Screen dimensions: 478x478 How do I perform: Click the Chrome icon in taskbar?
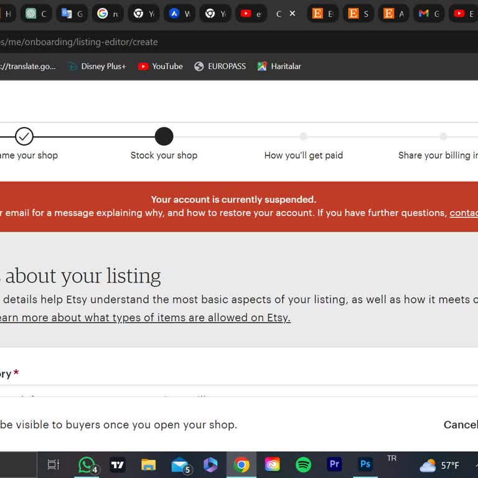[241, 464]
